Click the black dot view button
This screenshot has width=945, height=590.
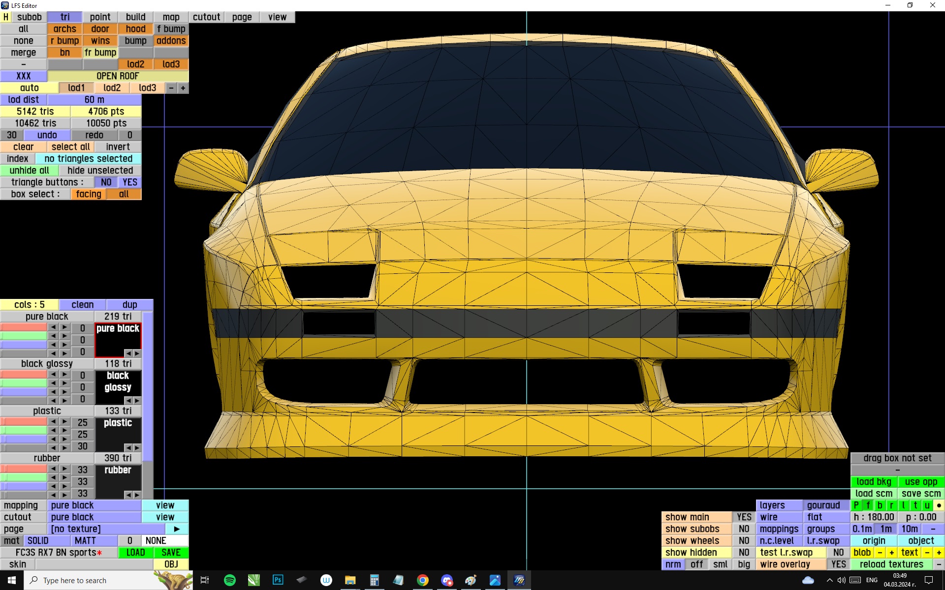pyautogui.click(x=939, y=505)
